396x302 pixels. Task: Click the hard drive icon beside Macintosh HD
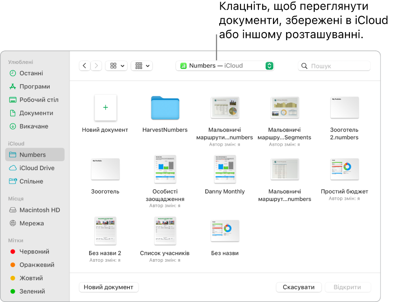[13, 210]
